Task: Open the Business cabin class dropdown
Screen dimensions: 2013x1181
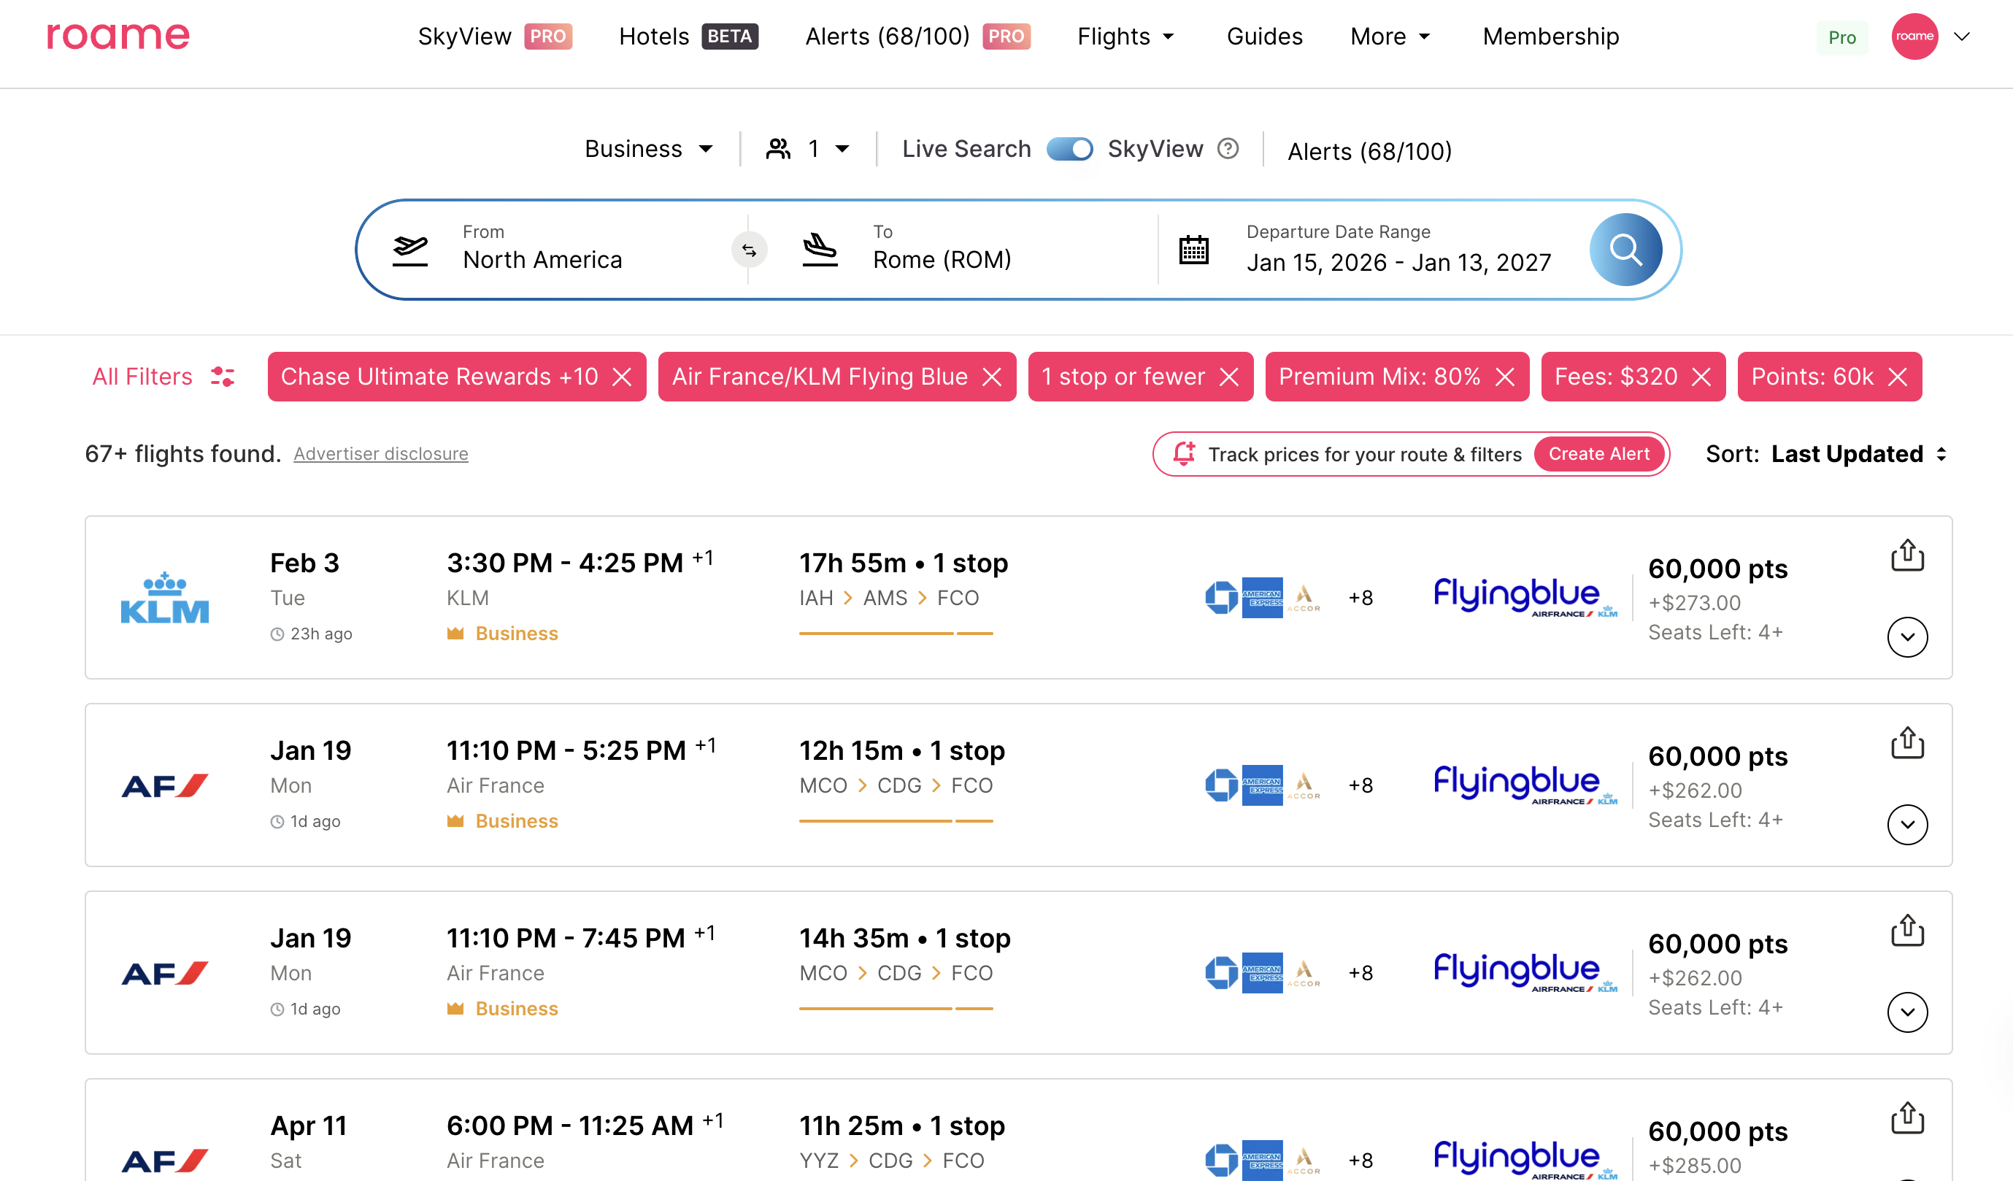Action: point(648,149)
